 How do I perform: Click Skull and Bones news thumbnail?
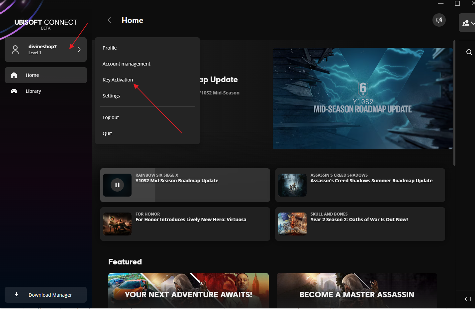click(x=292, y=224)
